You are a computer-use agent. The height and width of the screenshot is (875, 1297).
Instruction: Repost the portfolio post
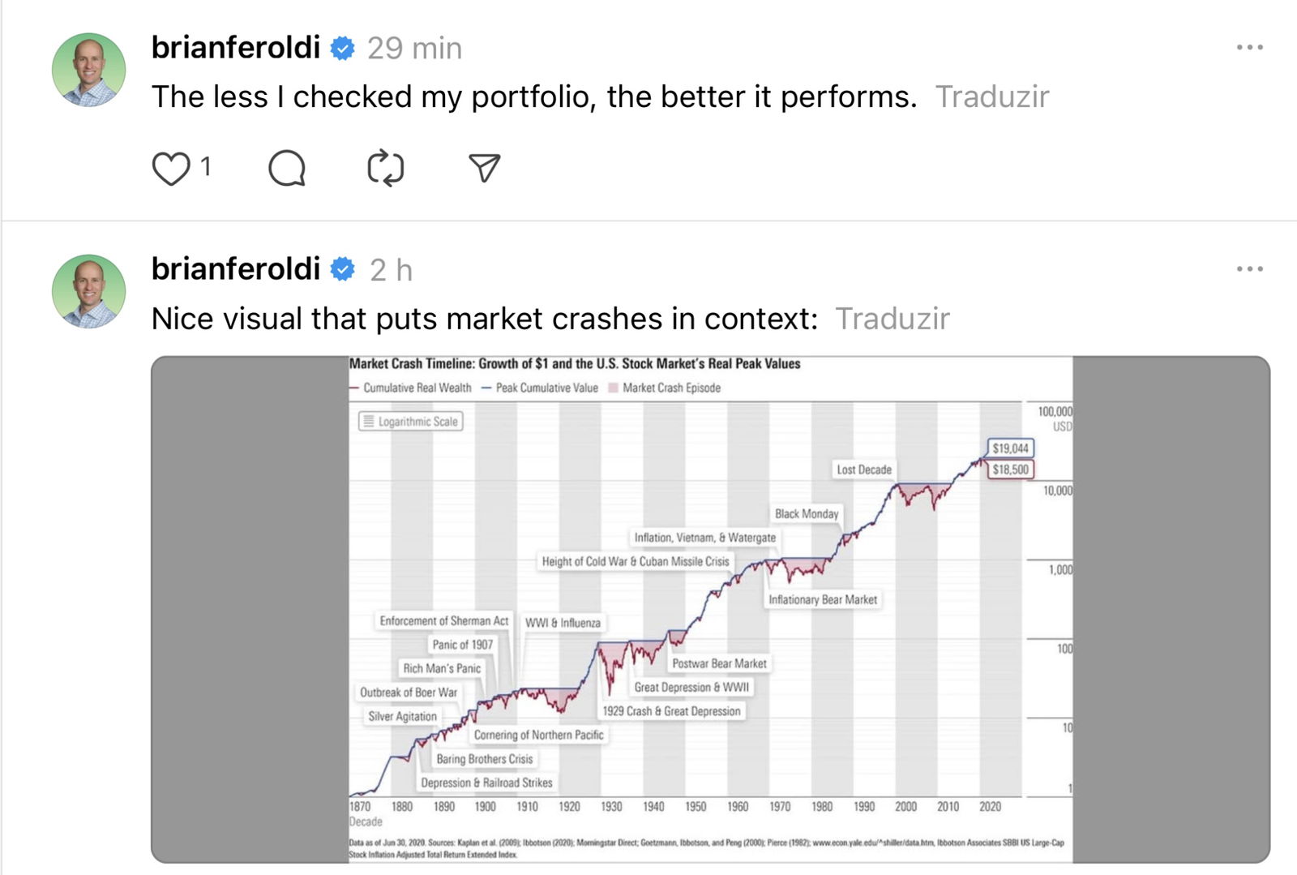tap(386, 169)
